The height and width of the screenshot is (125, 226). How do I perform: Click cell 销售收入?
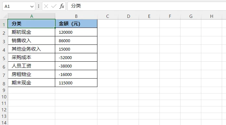pyautogui.click(x=31, y=40)
